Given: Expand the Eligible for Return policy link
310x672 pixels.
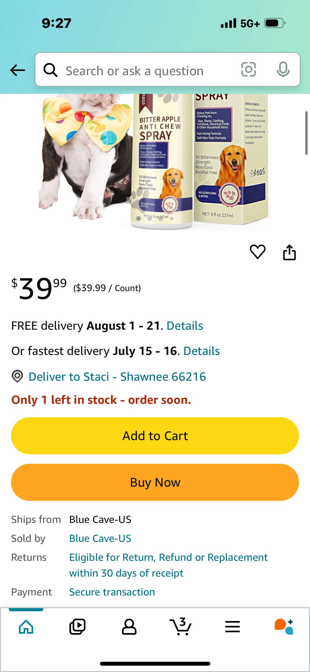Looking at the screenshot, I should click(168, 565).
